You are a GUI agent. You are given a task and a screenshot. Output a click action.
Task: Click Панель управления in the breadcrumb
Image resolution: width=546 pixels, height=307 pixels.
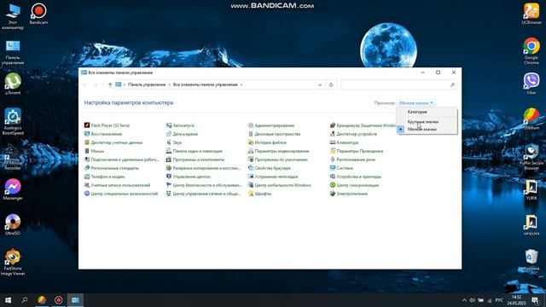[x=147, y=85]
